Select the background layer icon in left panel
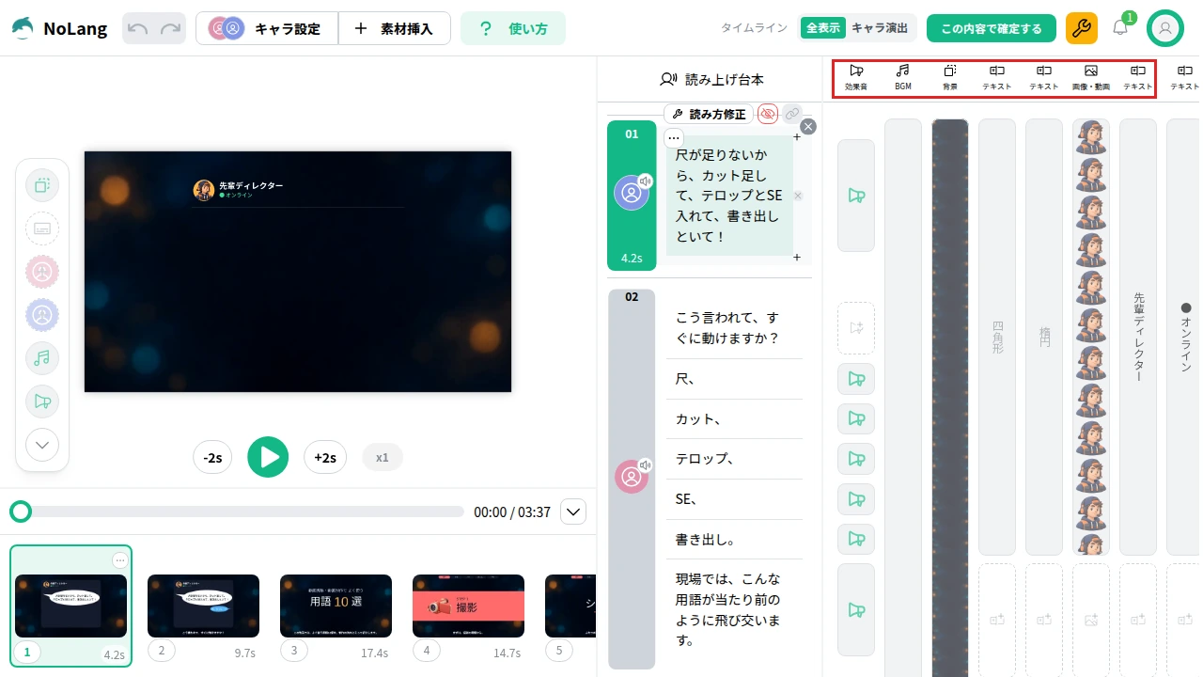Viewport: 1203px width, 677px height. pos(42,185)
